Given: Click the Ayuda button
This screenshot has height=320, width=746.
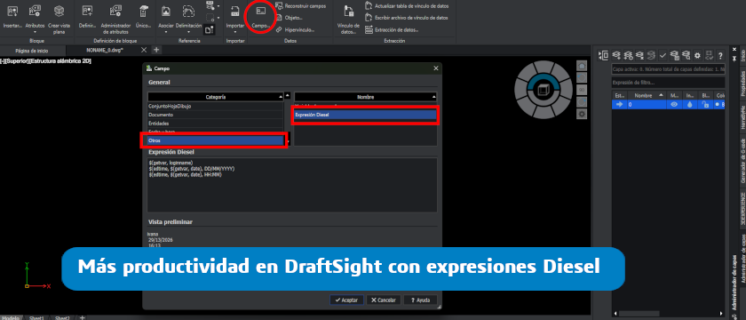Looking at the screenshot, I should (x=420, y=300).
